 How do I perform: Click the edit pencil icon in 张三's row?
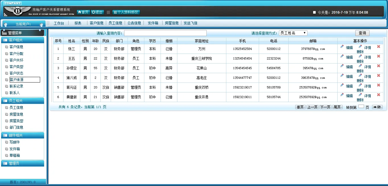coord(342,47)
